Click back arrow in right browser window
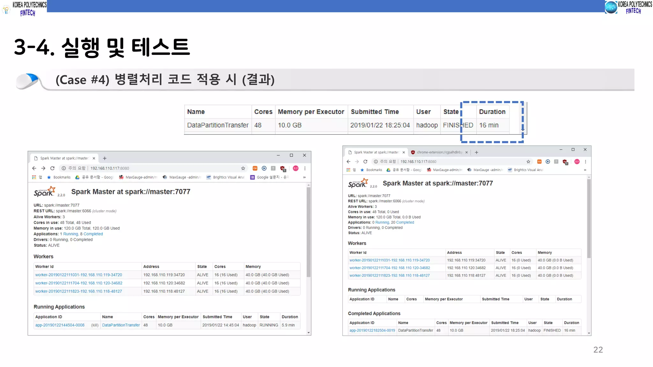Screen dimensions: 653x367 pyautogui.click(x=349, y=162)
